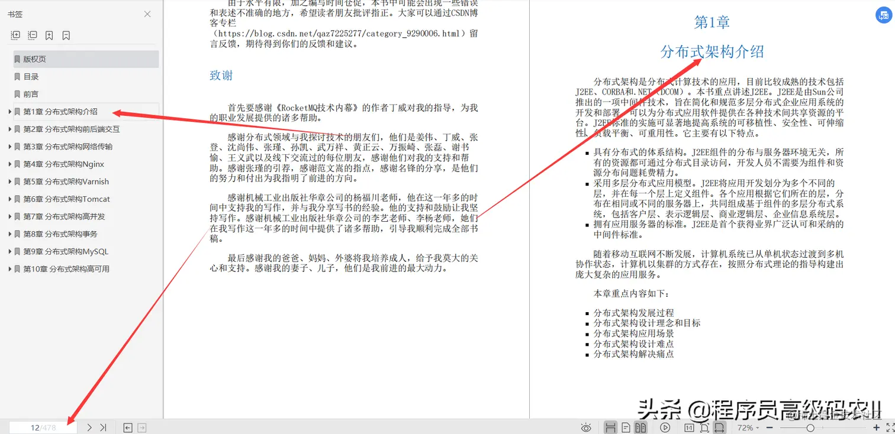895x434 pixels.
Task: Enter full screen mode icon
Action: (890, 427)
